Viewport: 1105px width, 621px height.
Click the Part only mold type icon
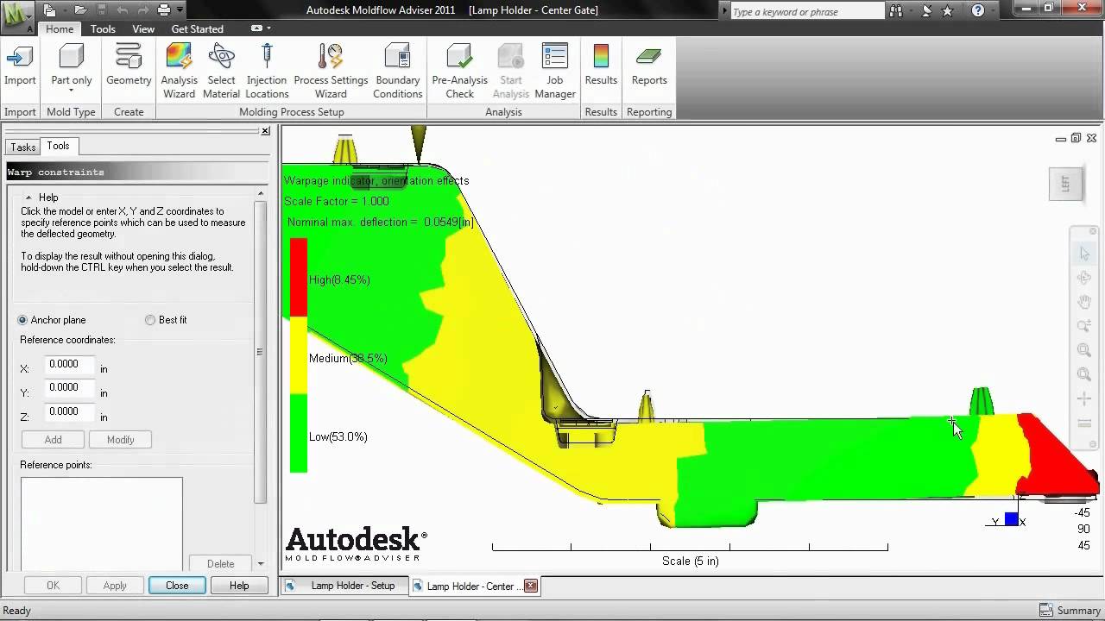coord(72,58)
